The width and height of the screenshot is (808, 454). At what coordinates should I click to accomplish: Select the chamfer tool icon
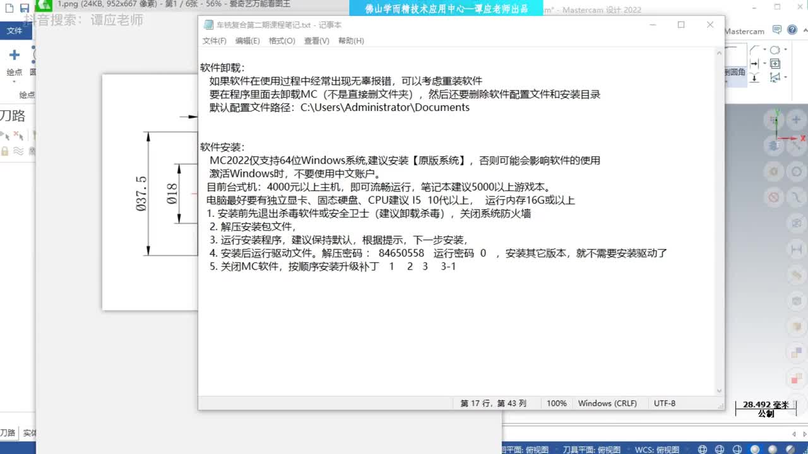coord(754,50)
